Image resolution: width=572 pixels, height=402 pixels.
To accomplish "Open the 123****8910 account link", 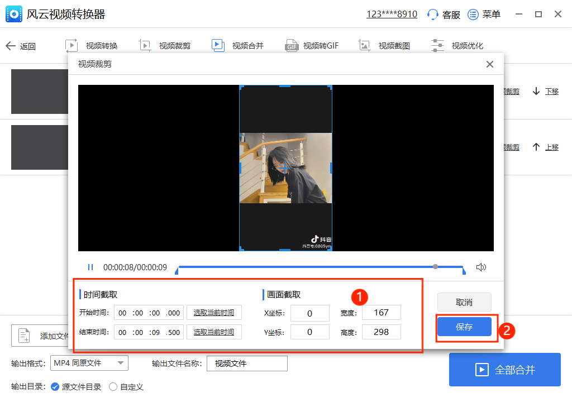I will 392,14.
